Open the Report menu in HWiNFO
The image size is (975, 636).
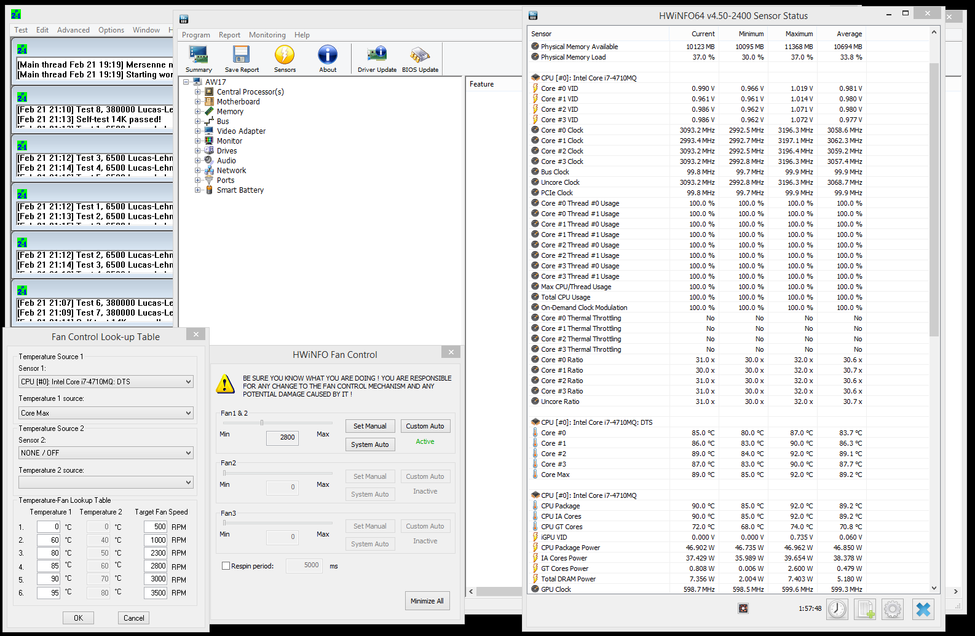[x=229, y=35]
